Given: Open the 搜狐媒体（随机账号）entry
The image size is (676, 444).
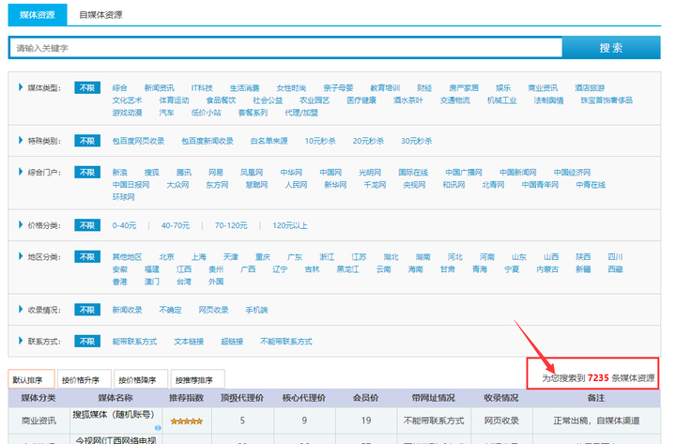Looking at the screenshot, I should (114, 415).
